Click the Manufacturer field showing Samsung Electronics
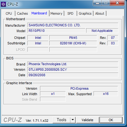 [73, 25]
